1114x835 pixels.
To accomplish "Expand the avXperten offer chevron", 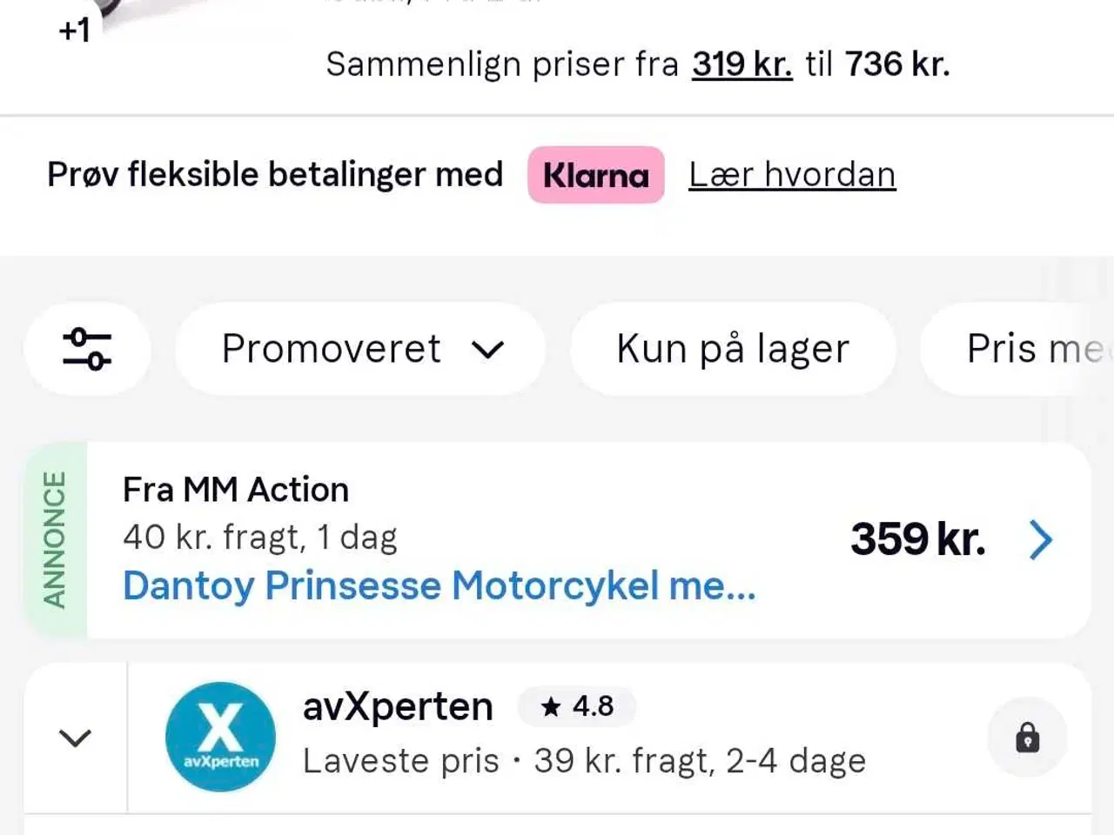I will 75,738.
